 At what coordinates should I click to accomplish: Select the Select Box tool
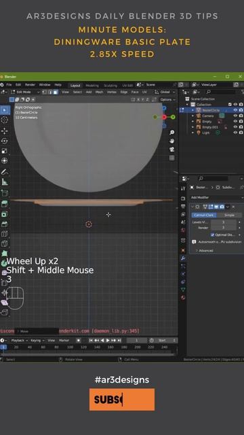(x=5, y=110)
